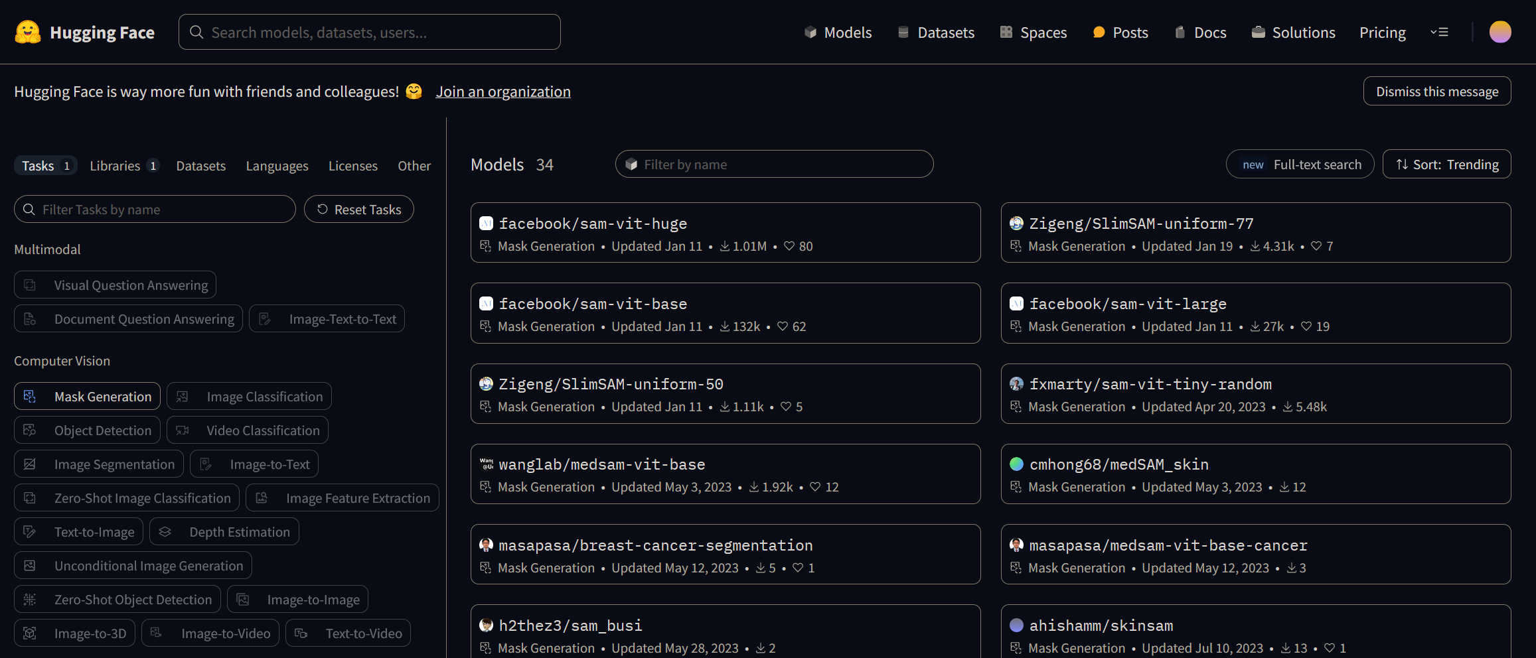This screenshot has height=658, width=1536.
Task: Switch to the Licenses filter tab
Action: pyautogui.click(x=353, y=166)
